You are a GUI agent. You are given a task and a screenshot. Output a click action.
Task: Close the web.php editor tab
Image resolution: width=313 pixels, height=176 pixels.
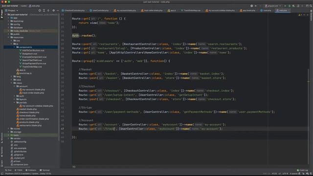[289, 10]
